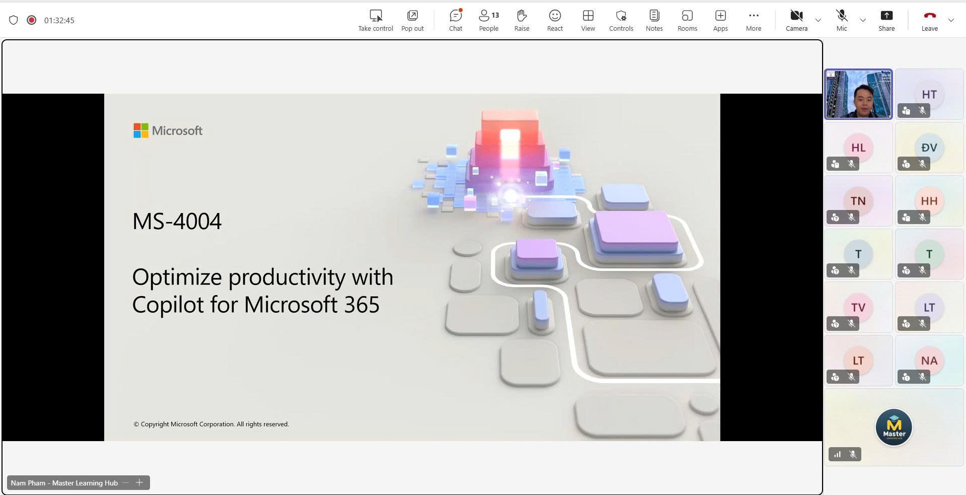
Task: Open the Apps panel
Action: pos(720,20)
